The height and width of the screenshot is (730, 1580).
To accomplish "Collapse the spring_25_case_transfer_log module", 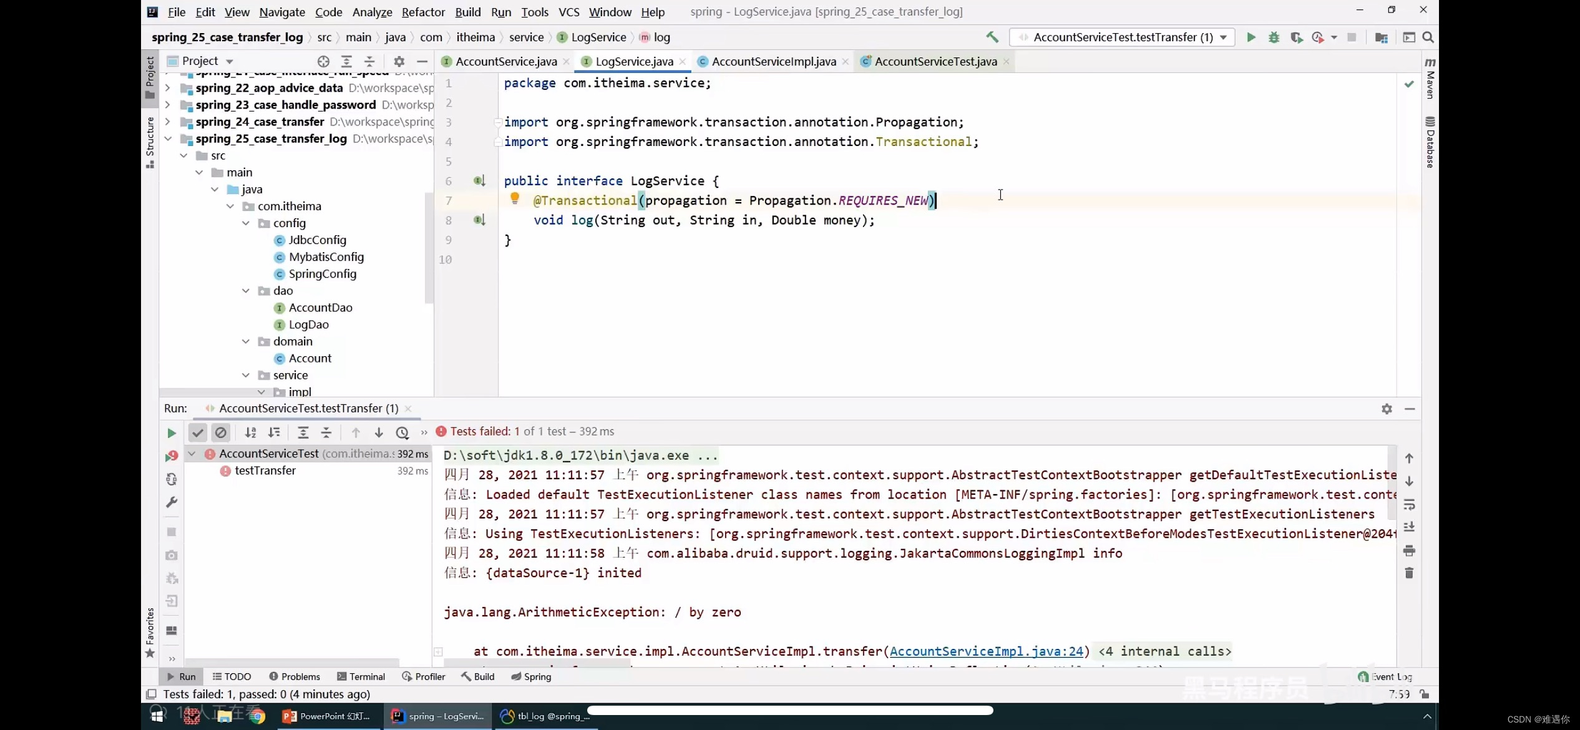I will point(168,139).
